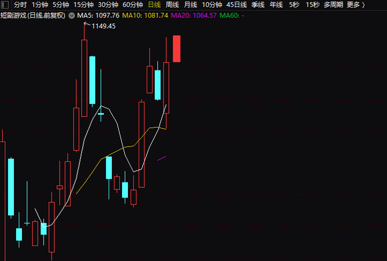The image size is (387, 261).
Task: Open the 多周期 multi-period view
Action: 333,4
